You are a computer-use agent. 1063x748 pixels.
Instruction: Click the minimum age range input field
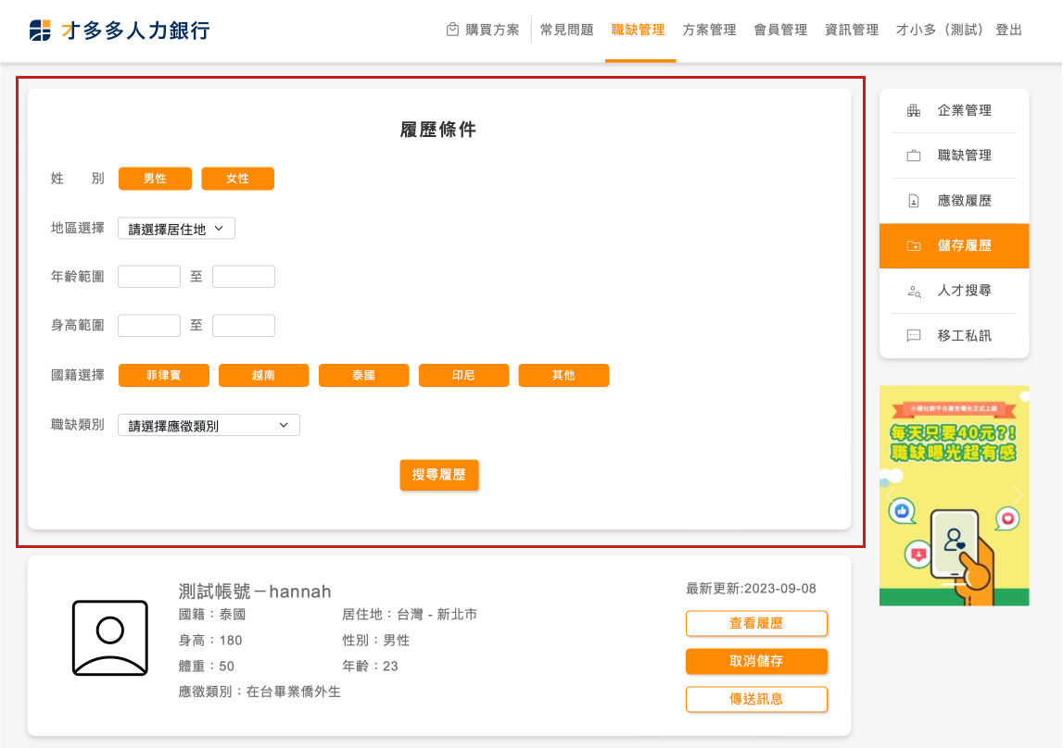pyautogui.click(x=149, y=277)
